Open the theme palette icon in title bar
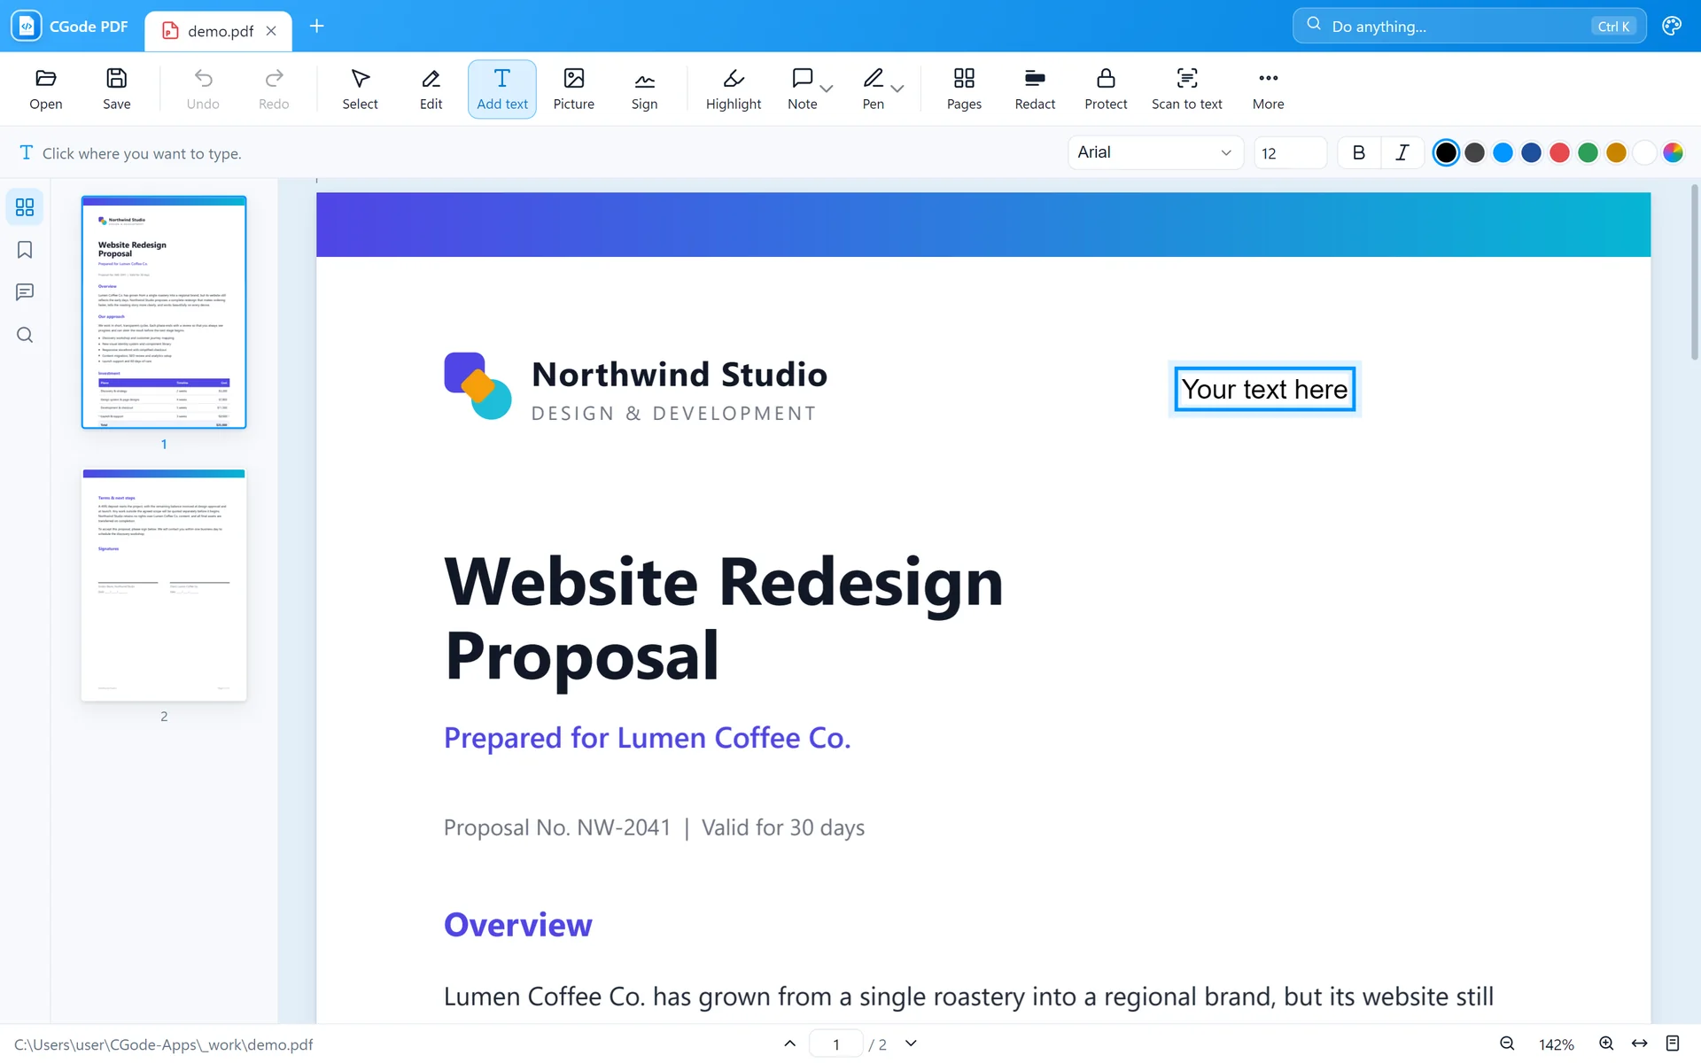 [x=1672, y=26]
